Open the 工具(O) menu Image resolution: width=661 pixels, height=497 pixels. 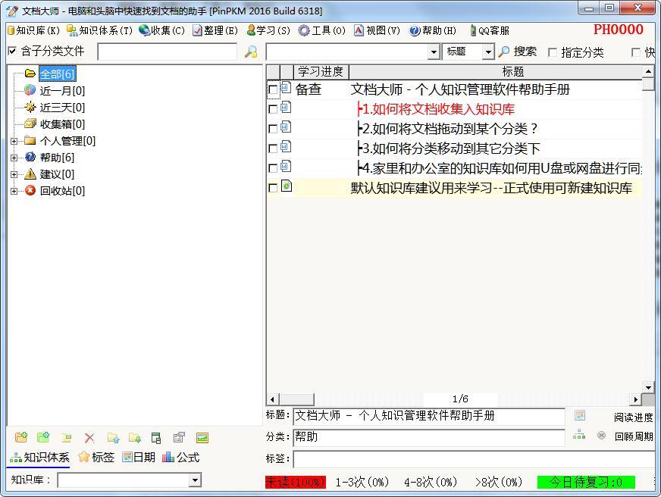click(x=322, y=30)
